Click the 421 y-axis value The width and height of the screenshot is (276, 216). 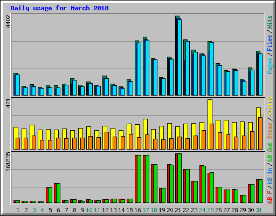pyautogui.click(x=9, y=103)
